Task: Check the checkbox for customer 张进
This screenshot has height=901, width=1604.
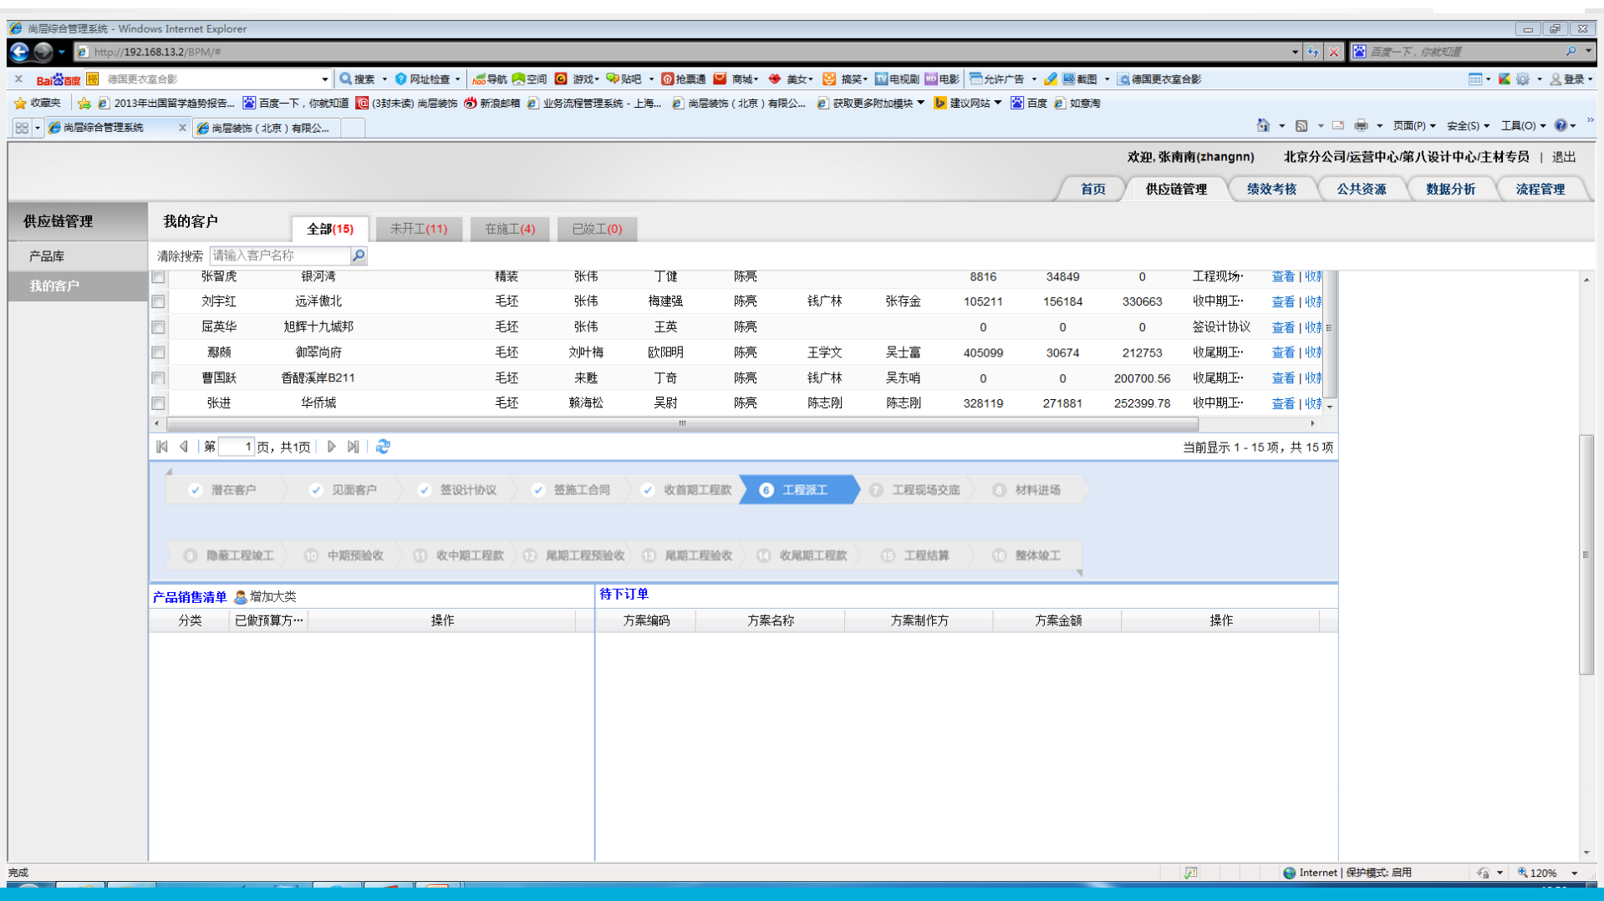Action: coord(158,403)
